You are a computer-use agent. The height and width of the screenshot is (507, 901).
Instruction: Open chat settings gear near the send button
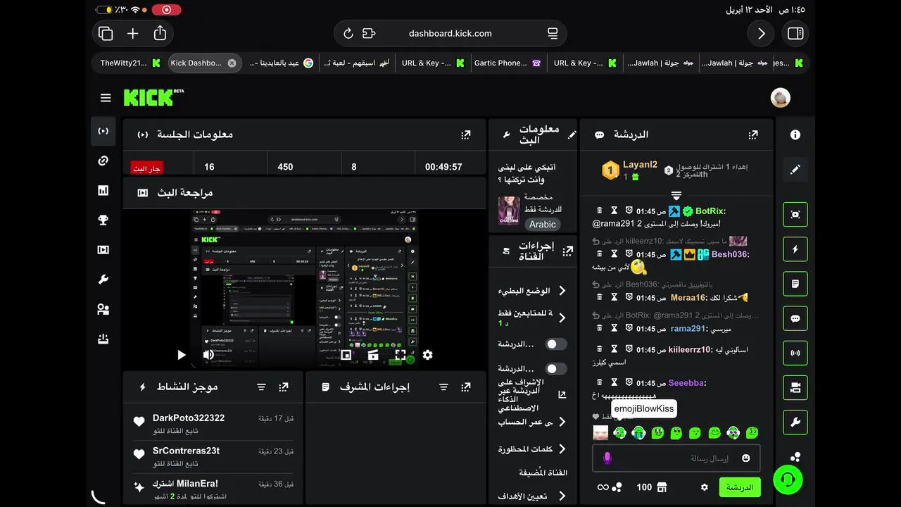[704, 487]
